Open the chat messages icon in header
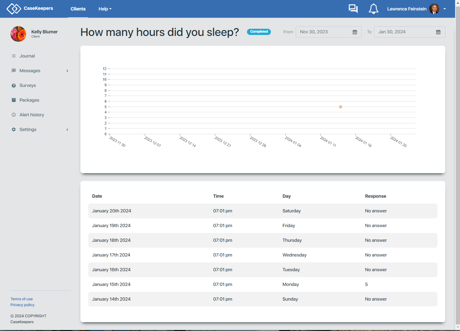The width and height of the screenshot is (460, 331). click(x=353, y=9)
